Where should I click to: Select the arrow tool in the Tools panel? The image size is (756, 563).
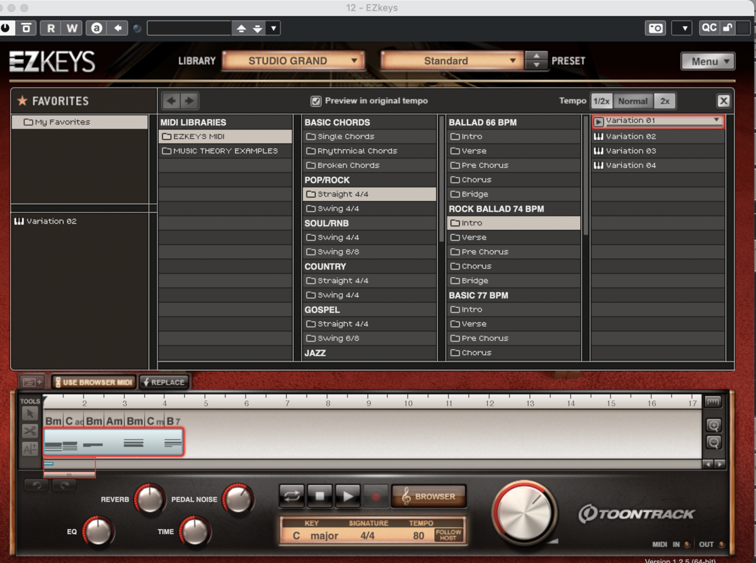pyautogui.click(x=29, y=414)
